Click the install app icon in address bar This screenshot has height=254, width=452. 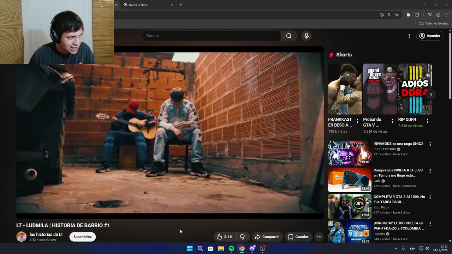click(382, 15)
